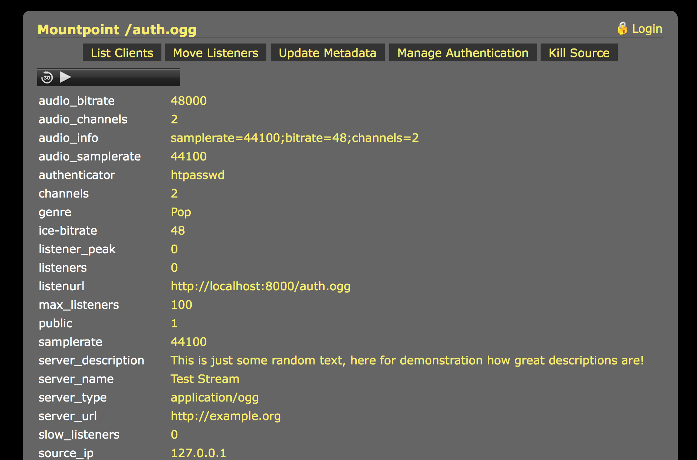
Task: Select the source_ip value 127.0.0.1
Action: 199,452
